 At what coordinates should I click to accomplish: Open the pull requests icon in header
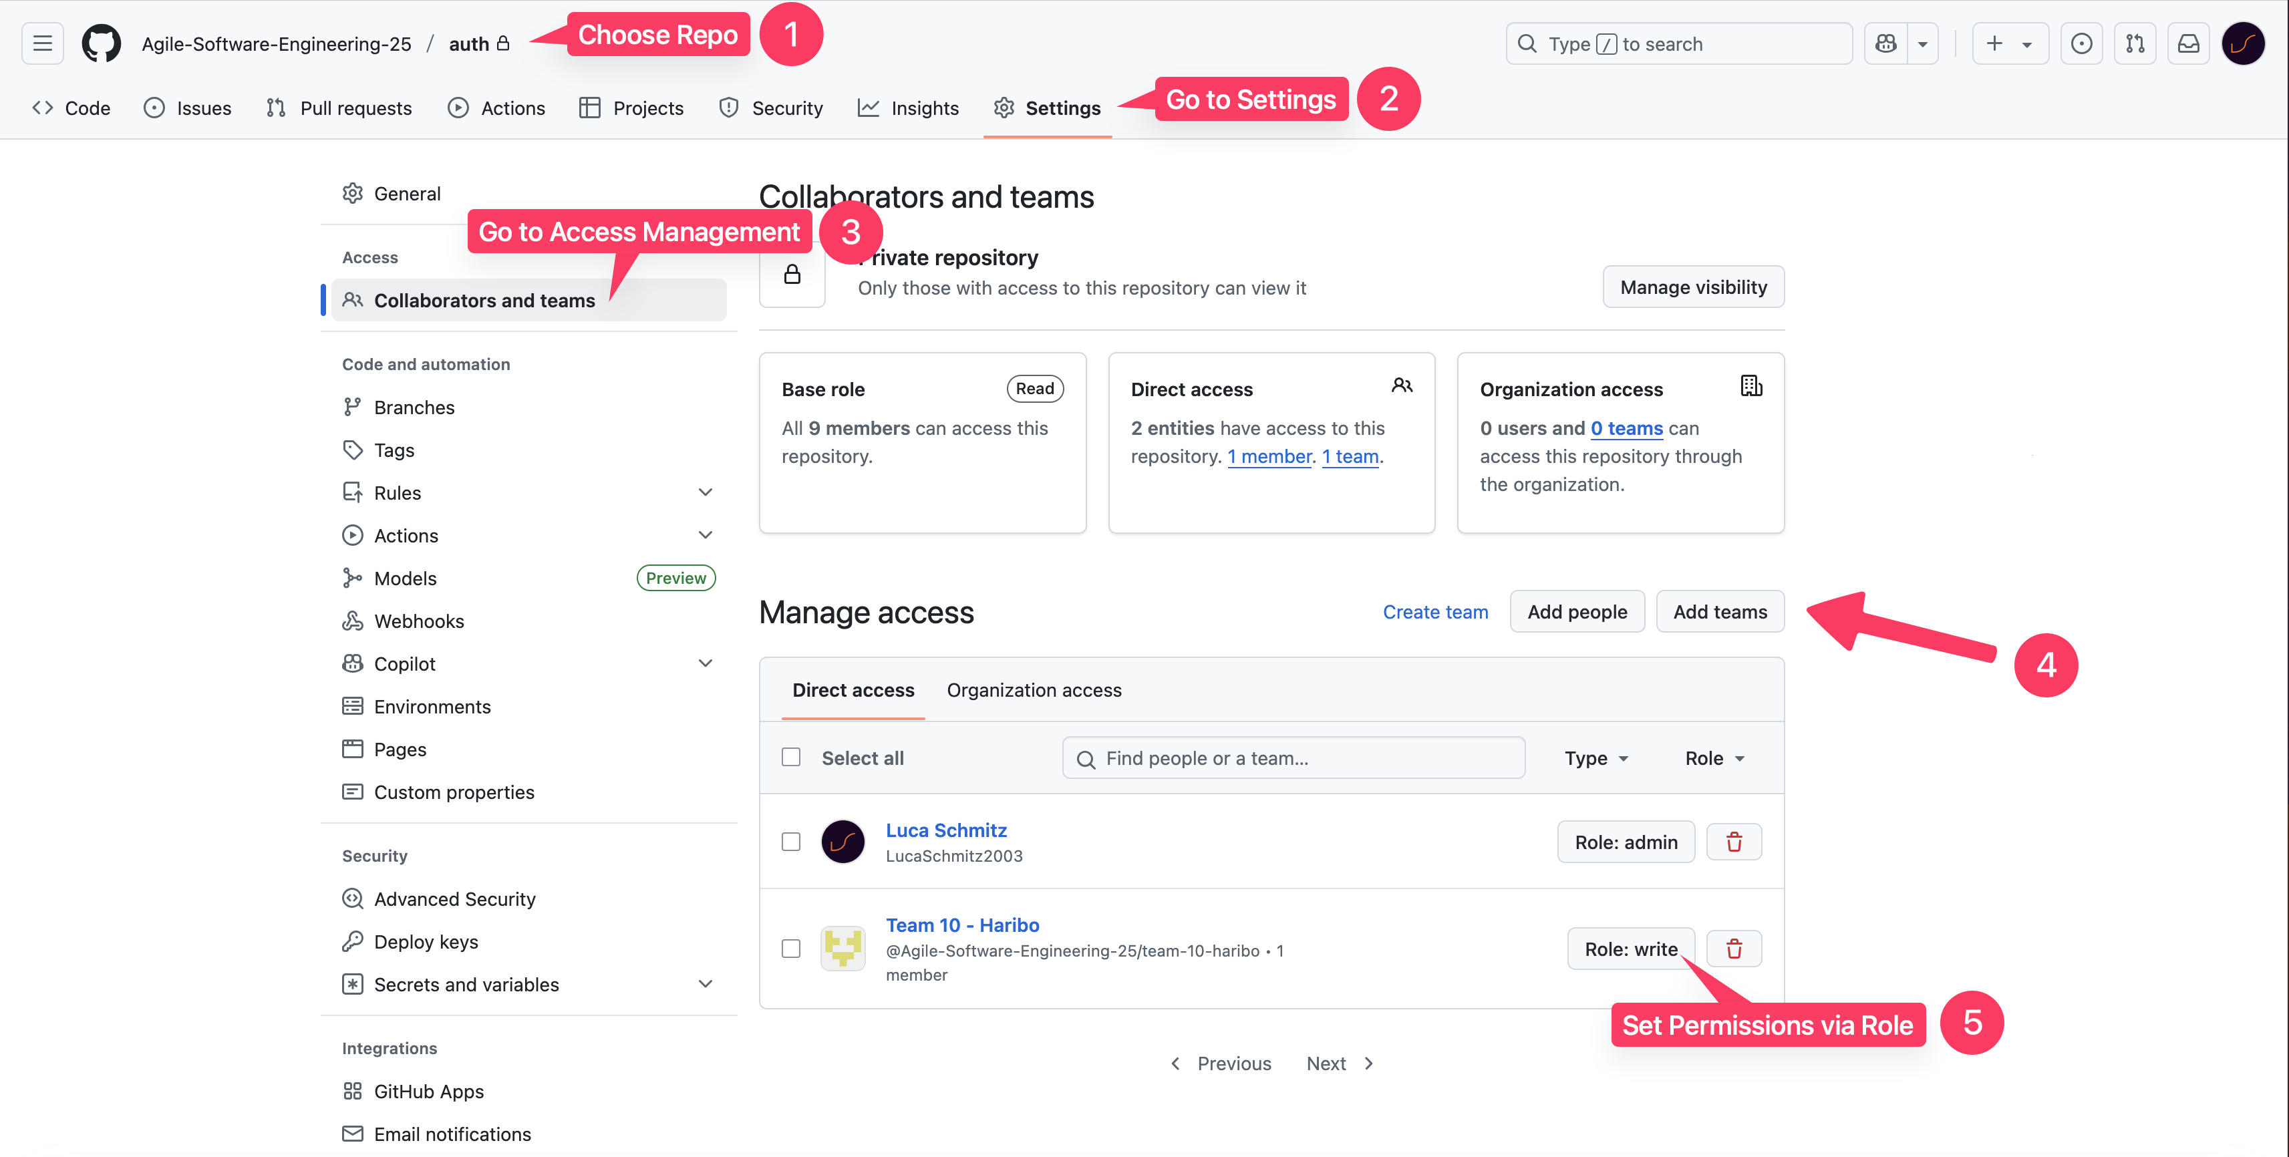[x=2135, y=43]
